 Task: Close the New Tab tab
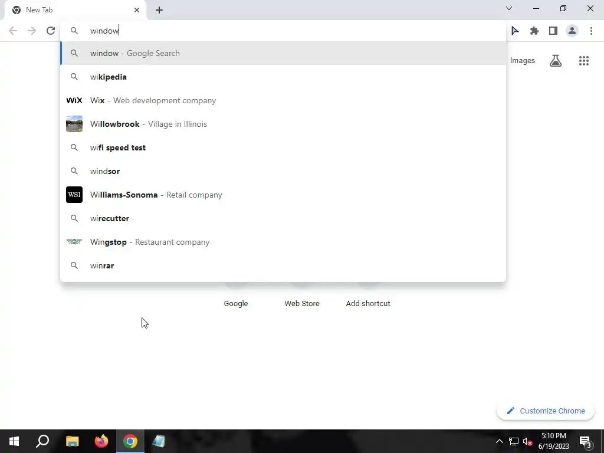[x=137, y=10]
